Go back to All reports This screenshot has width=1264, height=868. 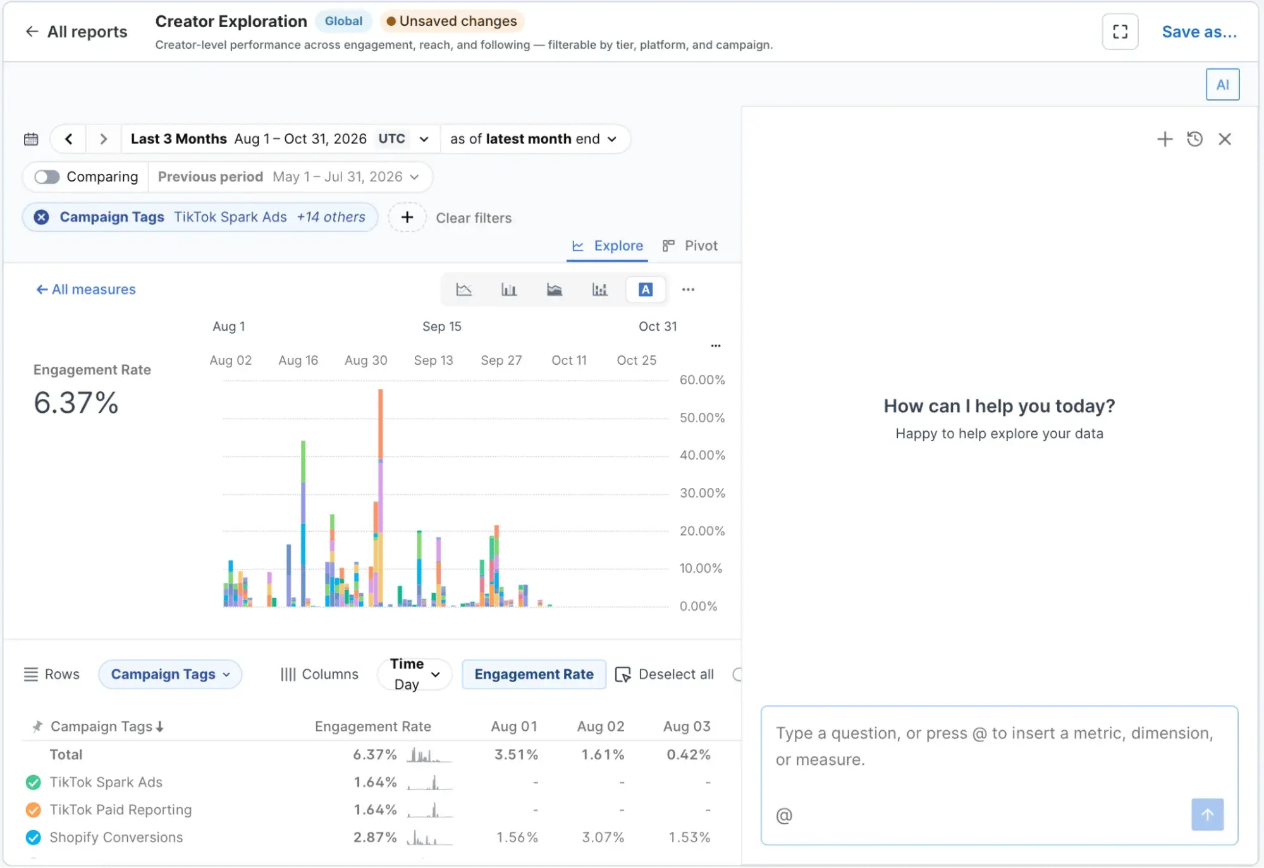pos(76,32)
